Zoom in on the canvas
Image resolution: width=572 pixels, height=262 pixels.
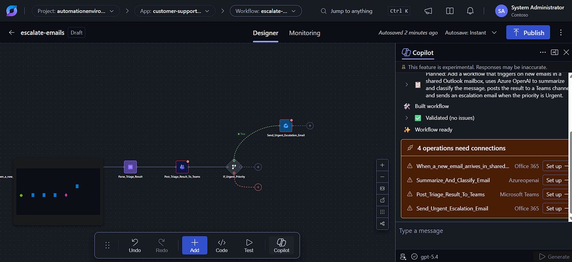tap(382, 165)
